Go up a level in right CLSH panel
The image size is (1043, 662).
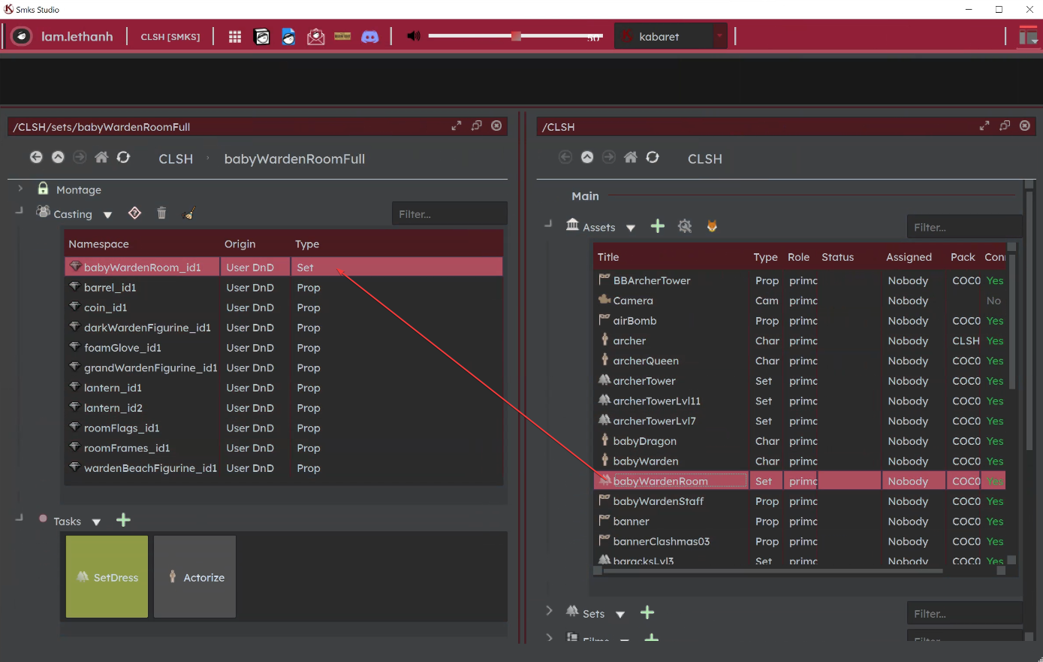[587, 157]
